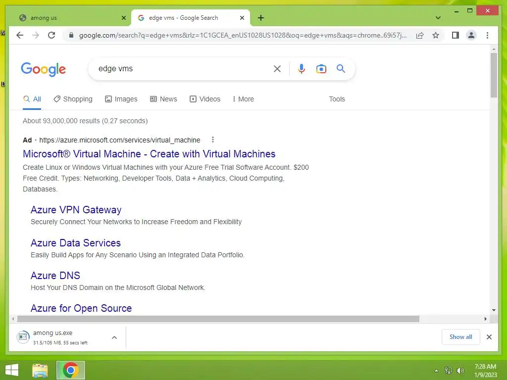507x380 pixels.
Task: Show hidden tray icons
Action: tap(436, 371)
